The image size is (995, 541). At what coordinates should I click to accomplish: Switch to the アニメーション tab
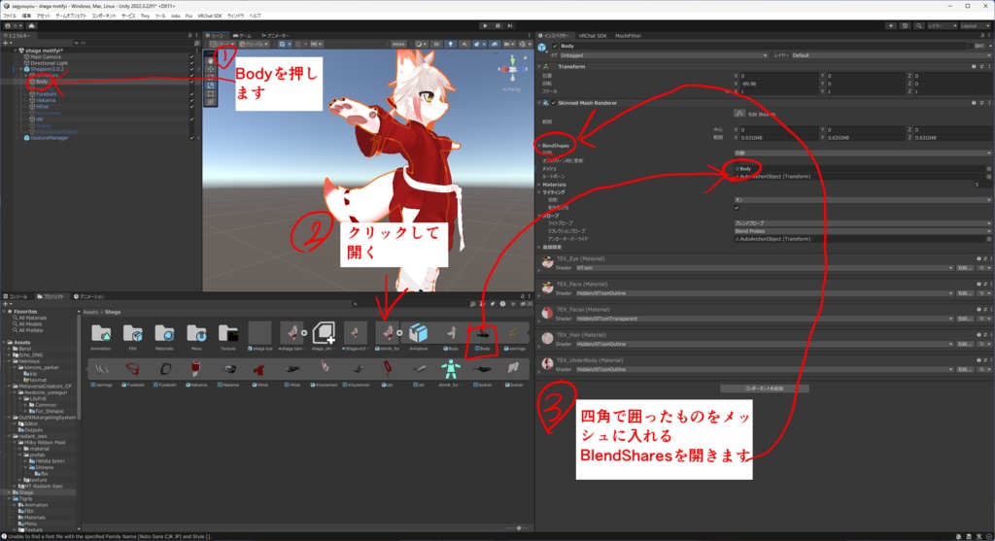[88, 297]
